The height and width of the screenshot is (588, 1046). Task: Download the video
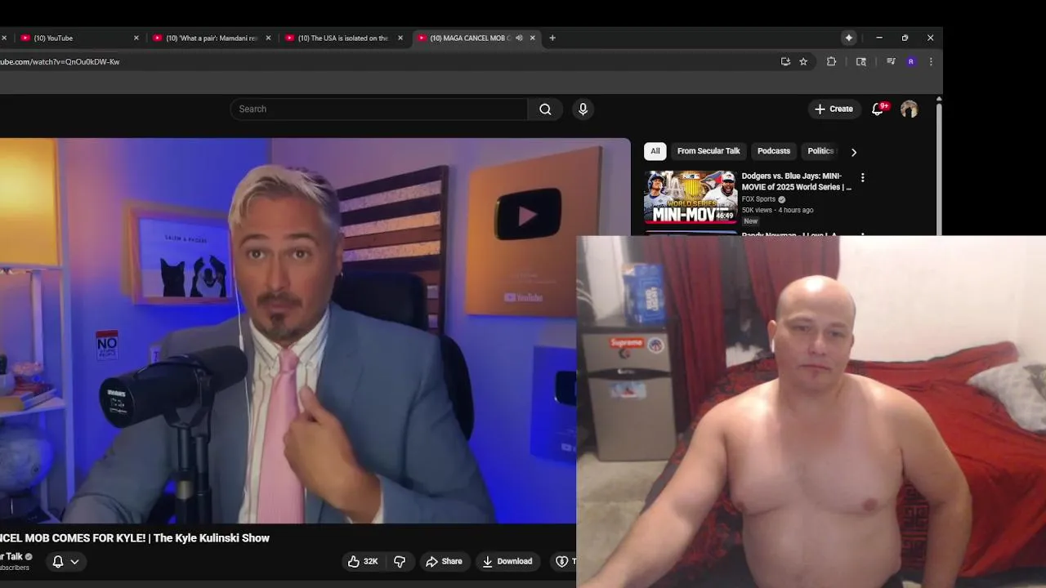507,561
